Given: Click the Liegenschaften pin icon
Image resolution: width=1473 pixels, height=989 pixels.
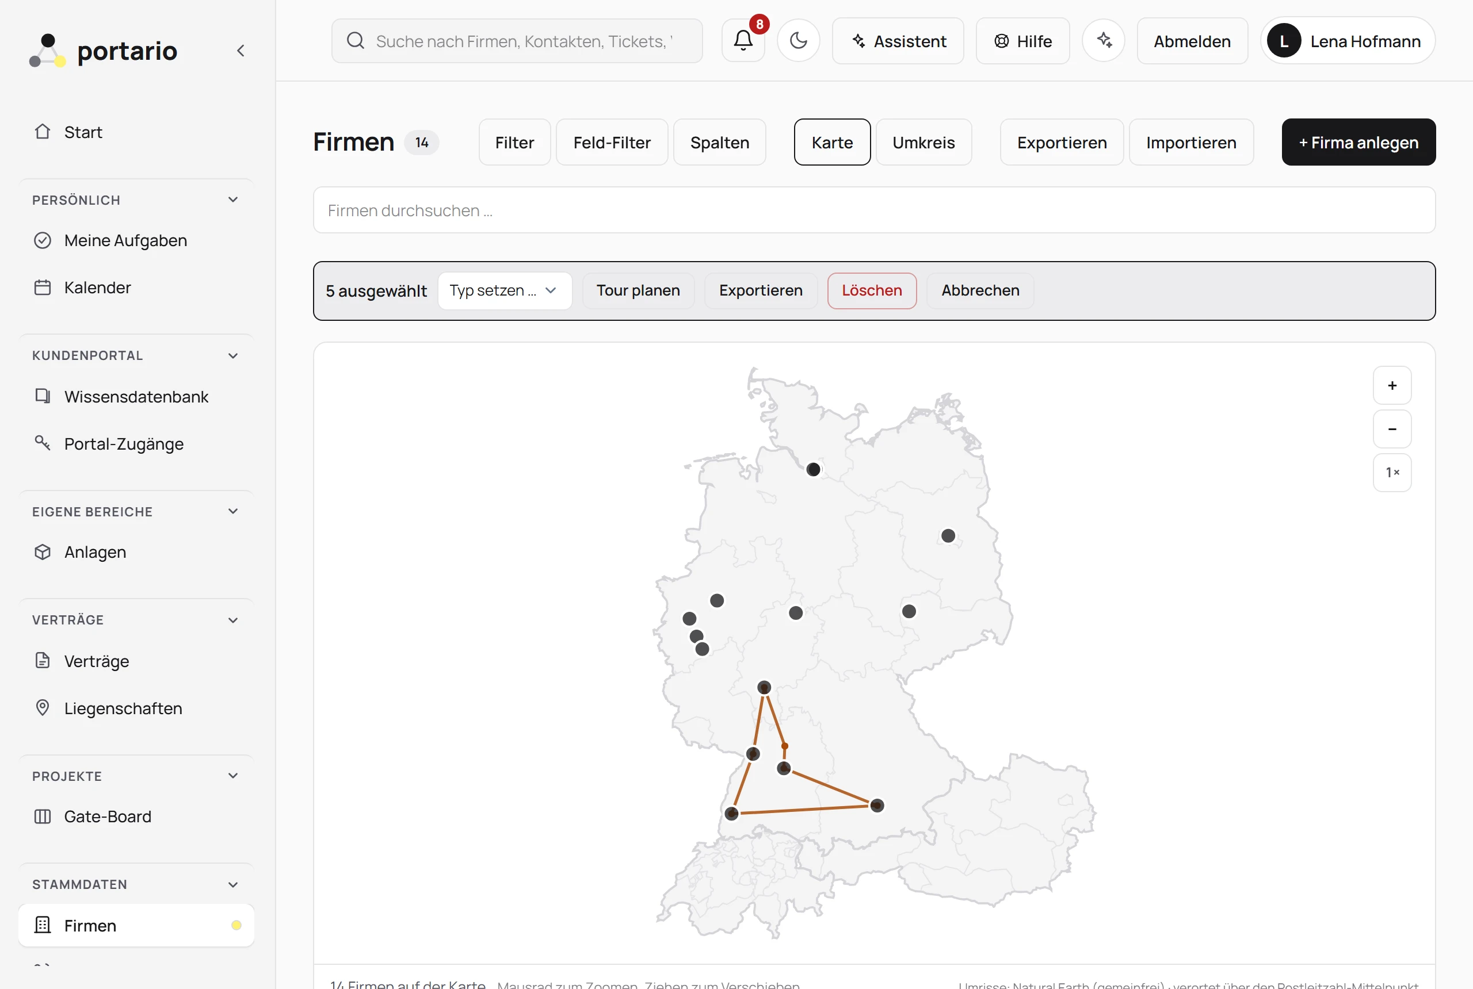Looking at the screenshot, I should [42, 708].
